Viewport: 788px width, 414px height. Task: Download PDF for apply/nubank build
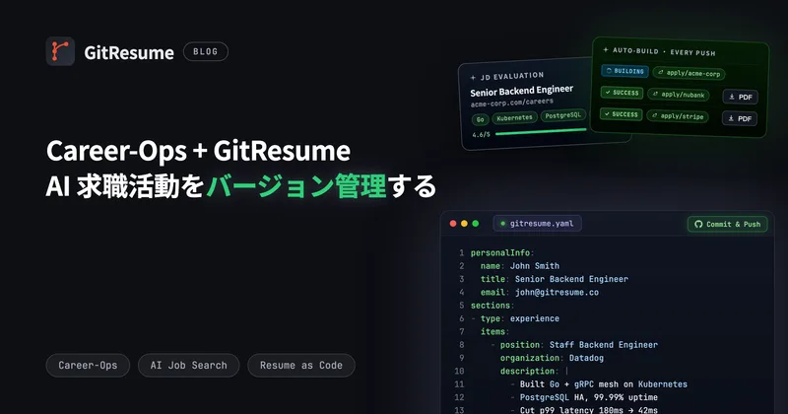[741, 97]
